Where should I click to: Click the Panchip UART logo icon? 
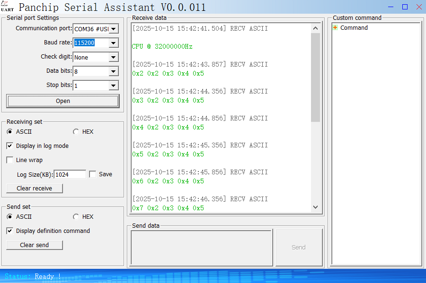click(7, 7)
